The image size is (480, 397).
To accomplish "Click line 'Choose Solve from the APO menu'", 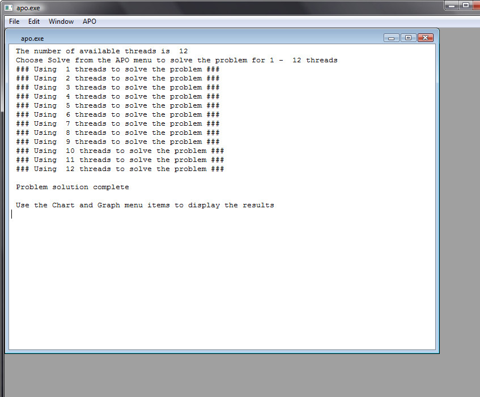I will tap(177, 60).
